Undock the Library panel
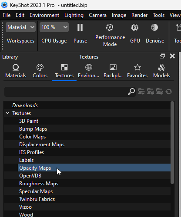Viewport: 181px width, 217px height. click(162, 56)
